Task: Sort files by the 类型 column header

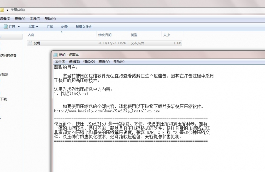Action: click(x=134, y=35)
